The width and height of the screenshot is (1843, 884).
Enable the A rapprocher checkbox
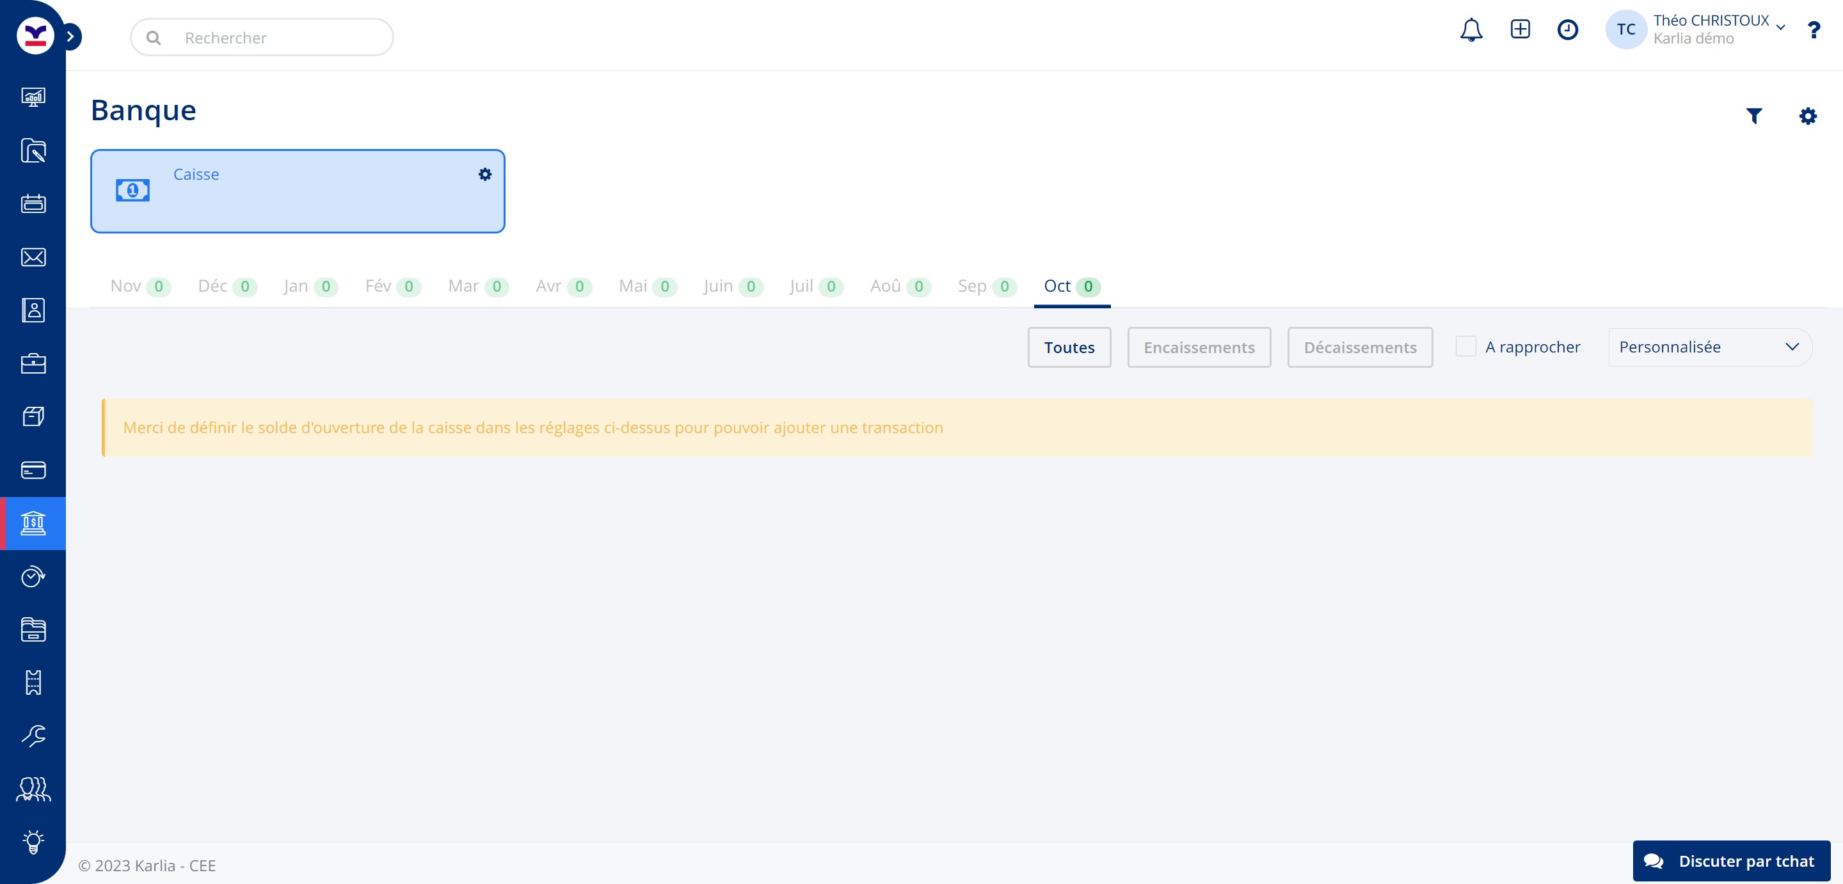coord(1465,347)
